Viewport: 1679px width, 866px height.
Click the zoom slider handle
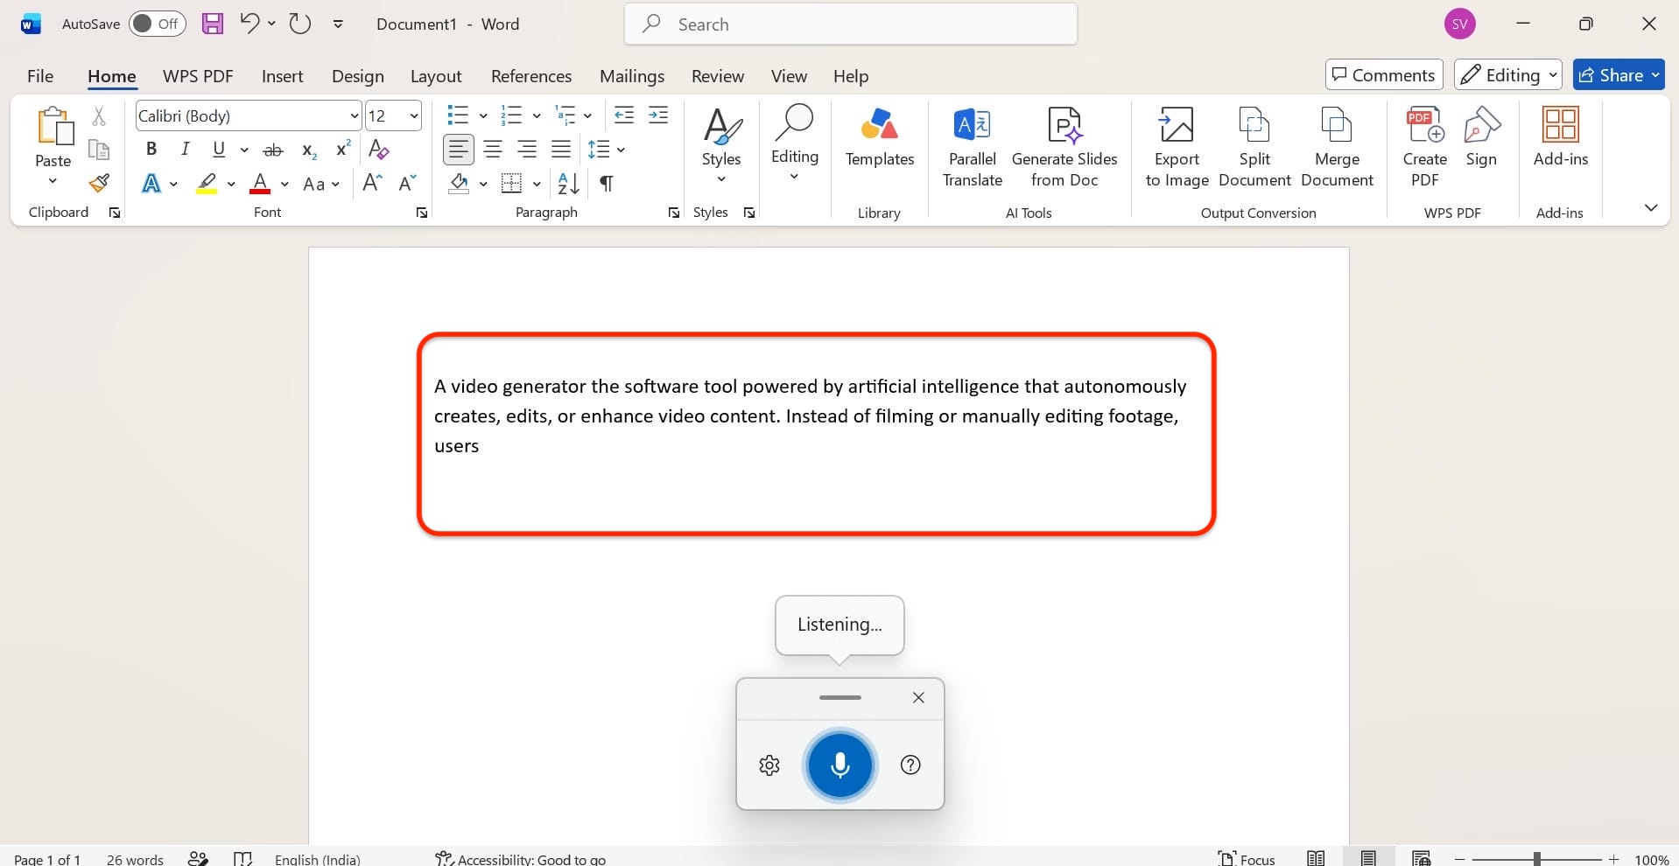point(1536,859)
